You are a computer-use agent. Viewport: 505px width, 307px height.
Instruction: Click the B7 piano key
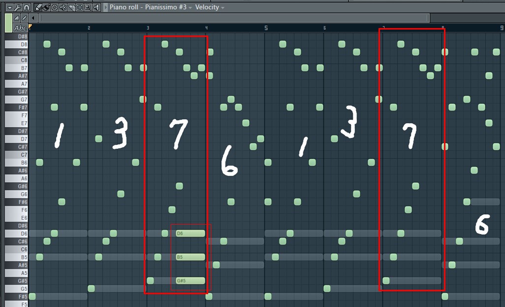[17, 68]
